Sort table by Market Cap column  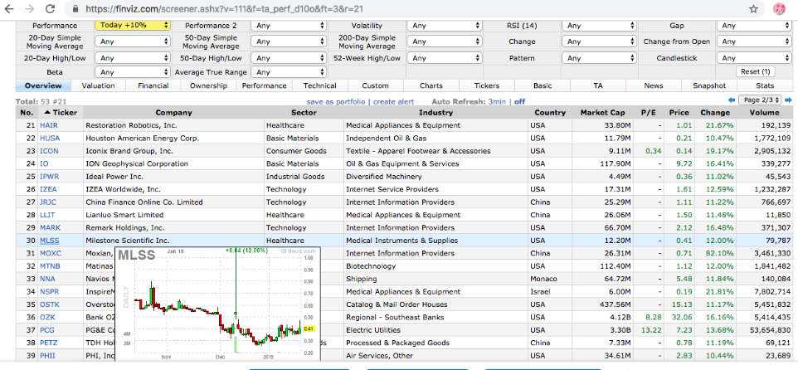point(601,113)
